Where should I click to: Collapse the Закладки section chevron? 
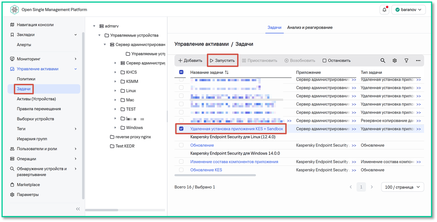point(75,35)
